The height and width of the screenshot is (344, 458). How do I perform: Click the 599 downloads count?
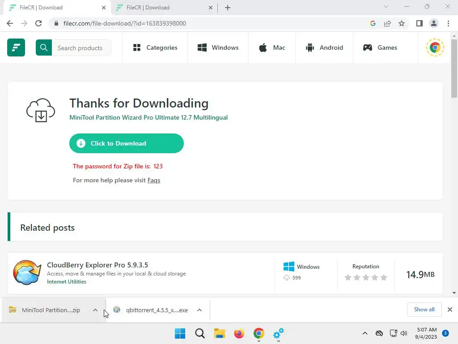click(x=297, y=278)
